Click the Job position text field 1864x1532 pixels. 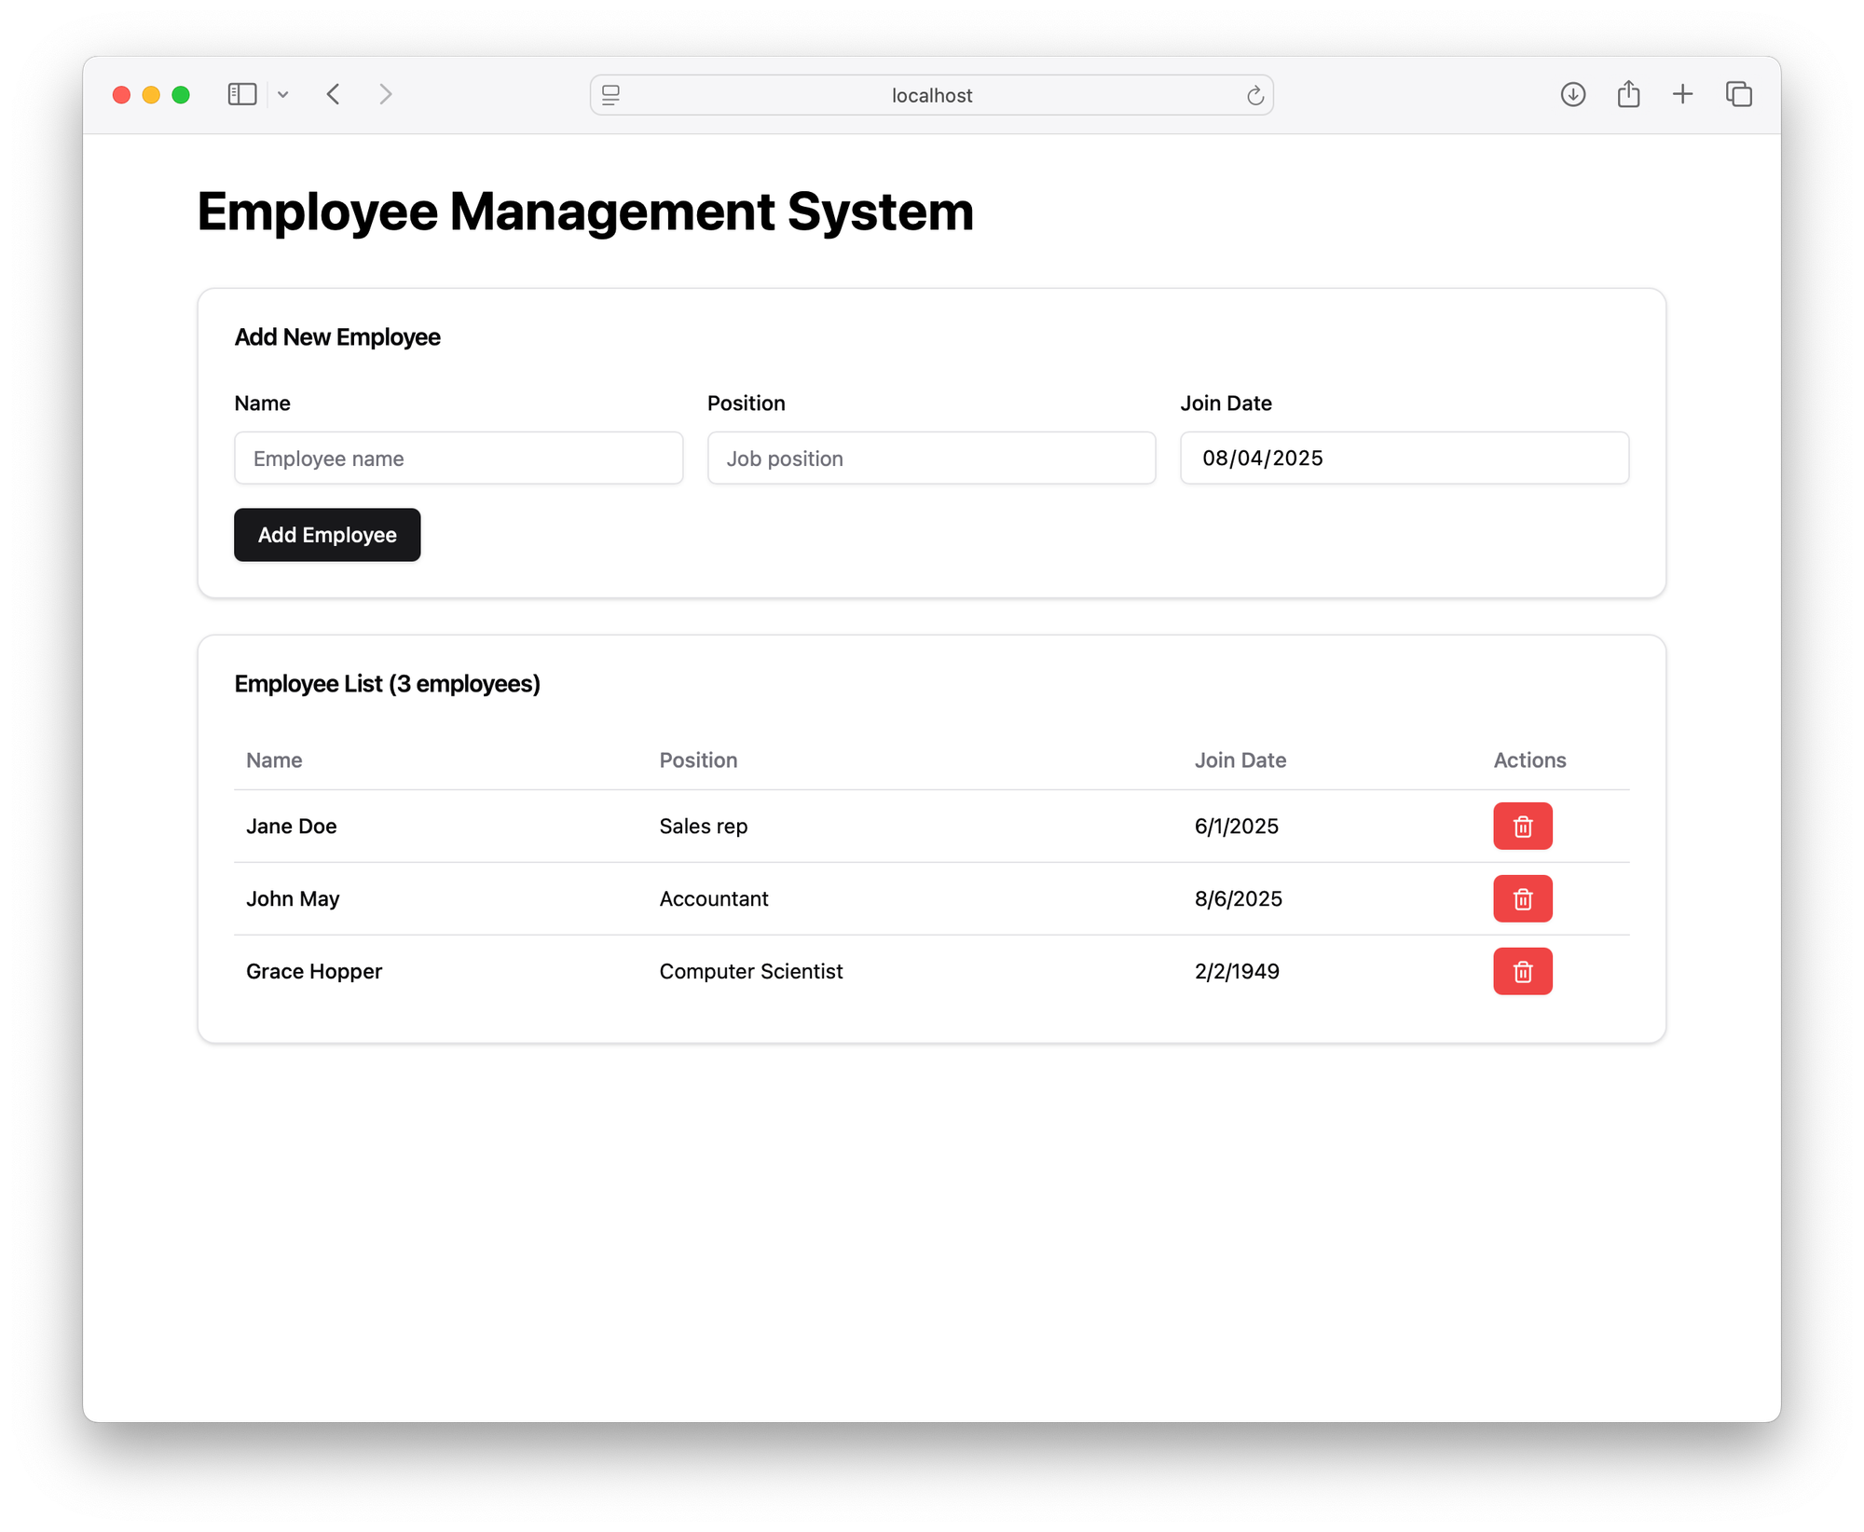tap(931, 458)
